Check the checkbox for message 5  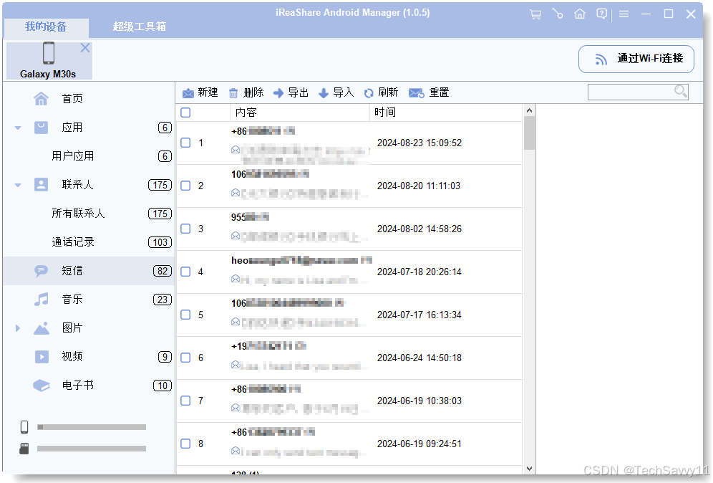[x=185, y=315]
